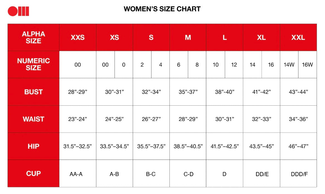Choose the XL alpha size header
This screenshot has height=194, width=325.
point(261,38)
